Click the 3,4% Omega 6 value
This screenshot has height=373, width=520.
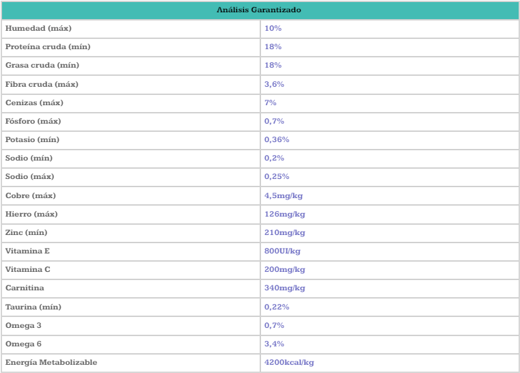coord(275,344)
